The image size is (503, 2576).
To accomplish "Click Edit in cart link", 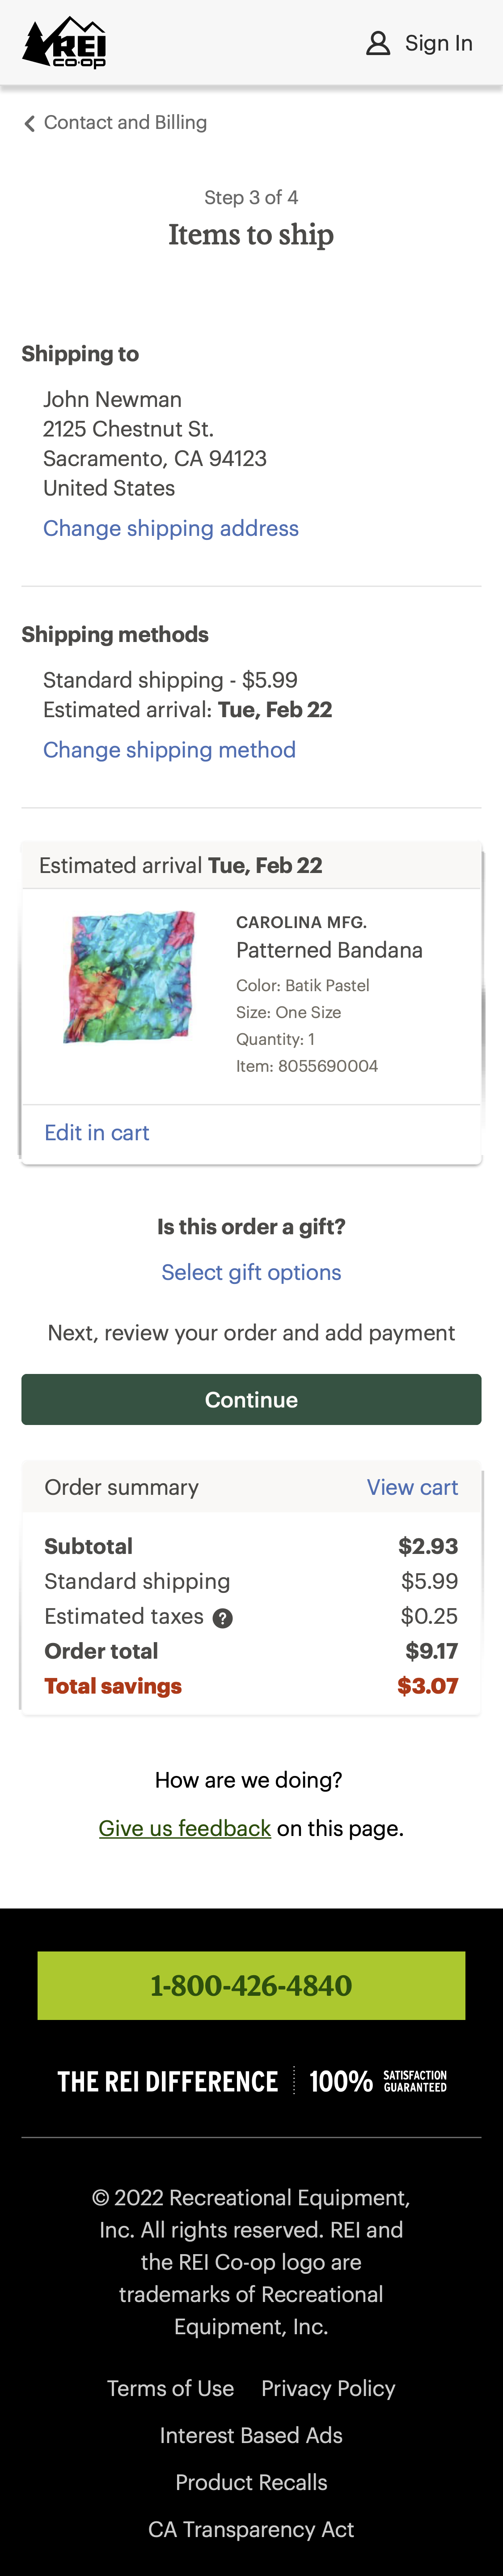I will (97, 1132).
